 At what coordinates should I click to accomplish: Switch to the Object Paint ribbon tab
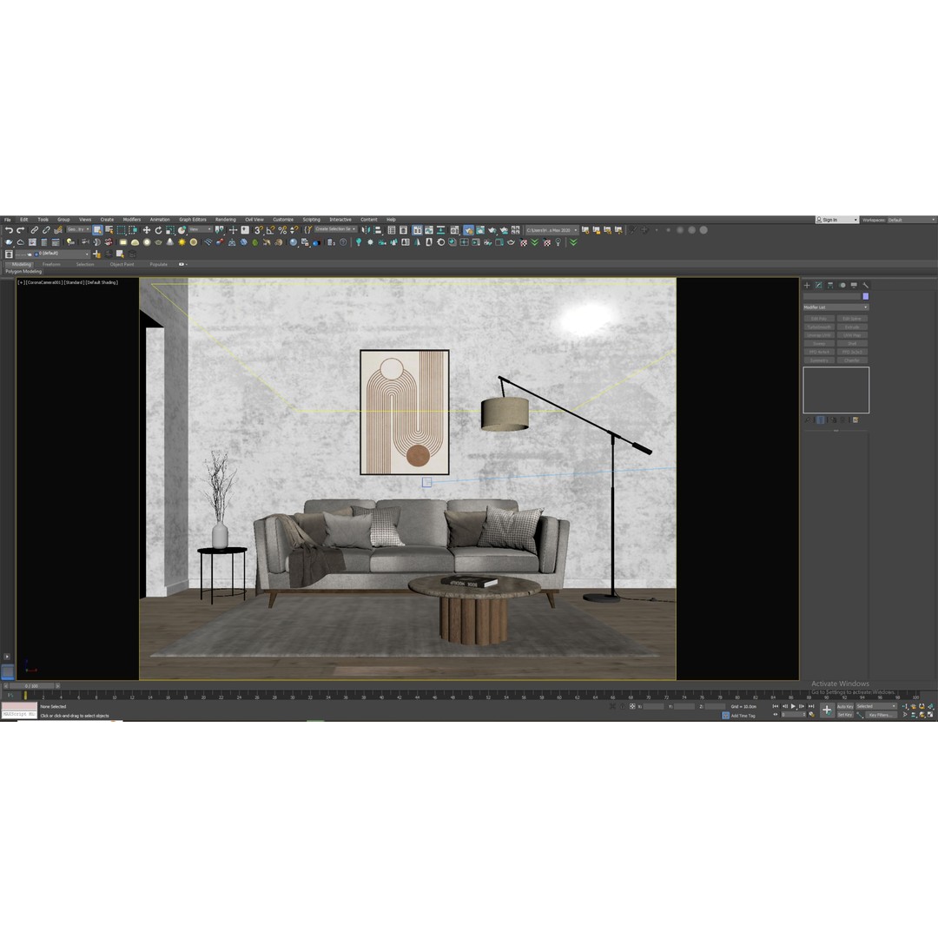(122, 264)
